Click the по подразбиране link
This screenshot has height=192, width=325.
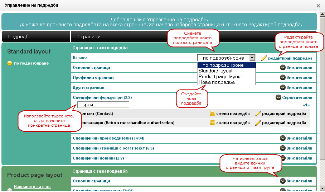(31, 64)
